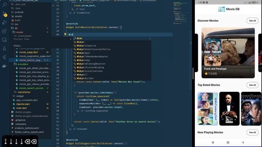Screen dimensions: 262x147
Task: Choose WidgetSpan from autocomplete list
Action: point(112,53)
